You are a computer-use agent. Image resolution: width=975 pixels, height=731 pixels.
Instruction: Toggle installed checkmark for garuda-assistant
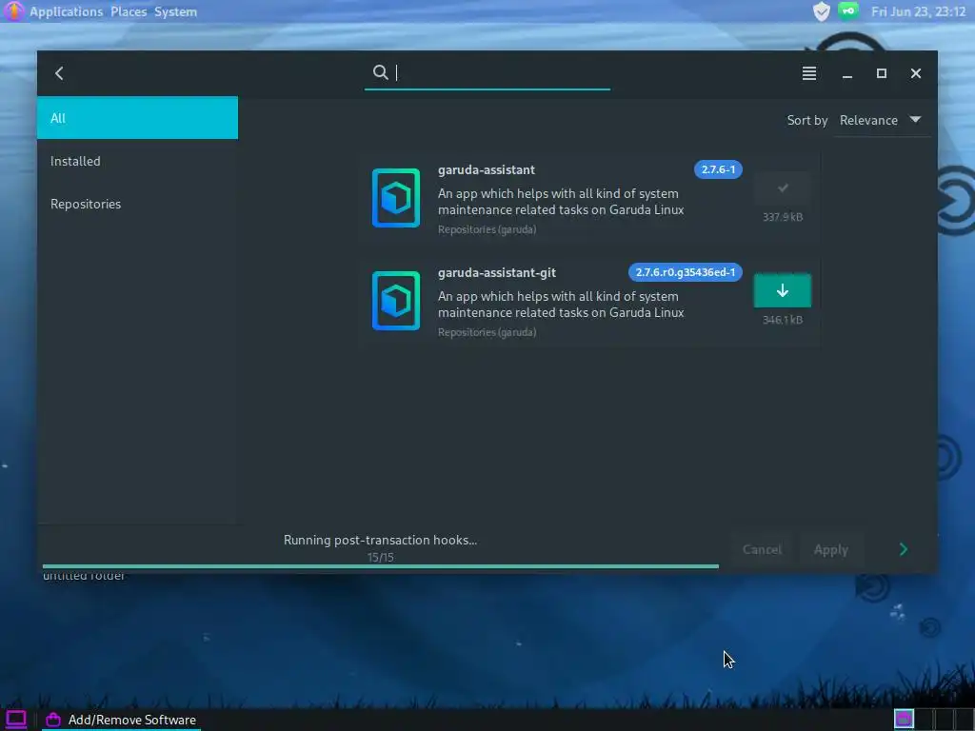(x=783, y=188)
